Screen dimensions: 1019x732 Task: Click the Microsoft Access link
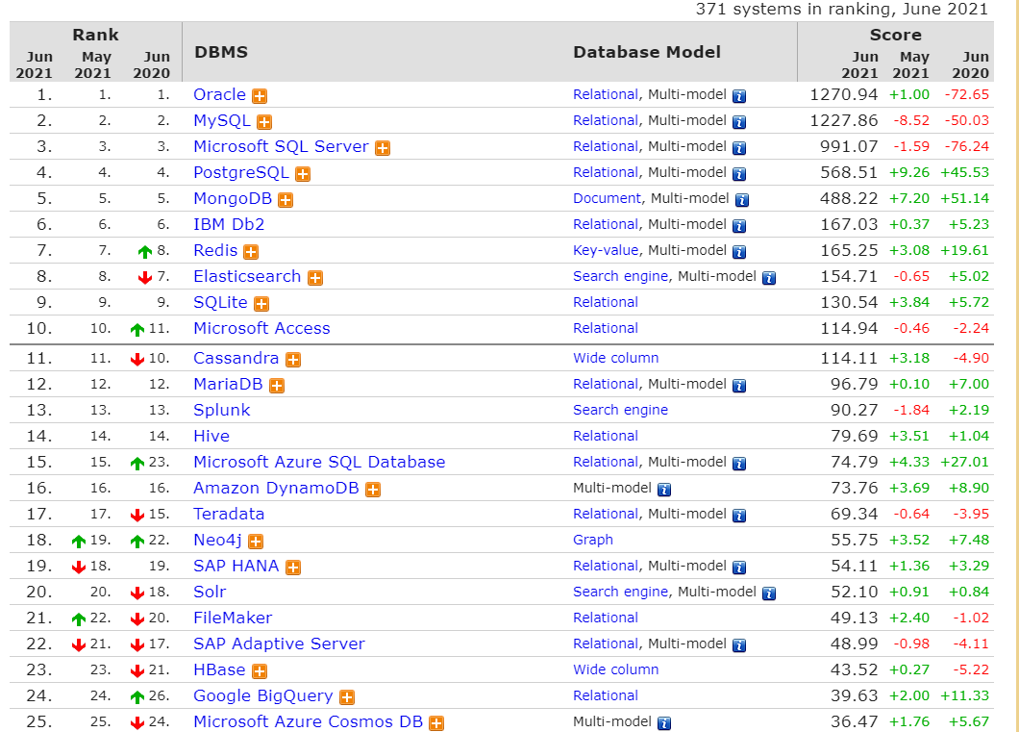point(261,328)
